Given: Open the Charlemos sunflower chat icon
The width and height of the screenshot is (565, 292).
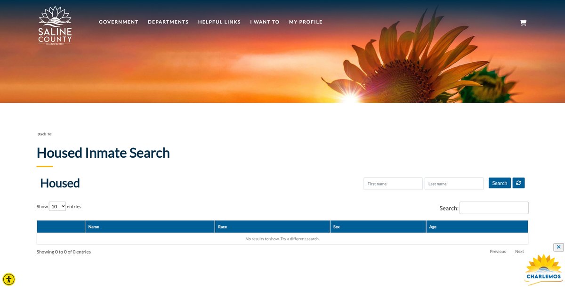Looking at the screenshot, I should (543, 270).
